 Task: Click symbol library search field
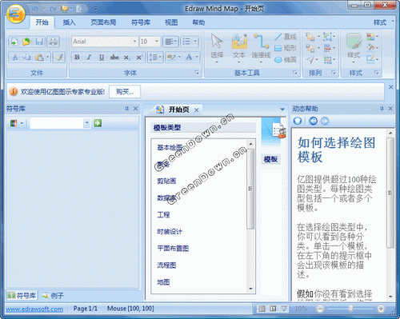tap(57, 123)
